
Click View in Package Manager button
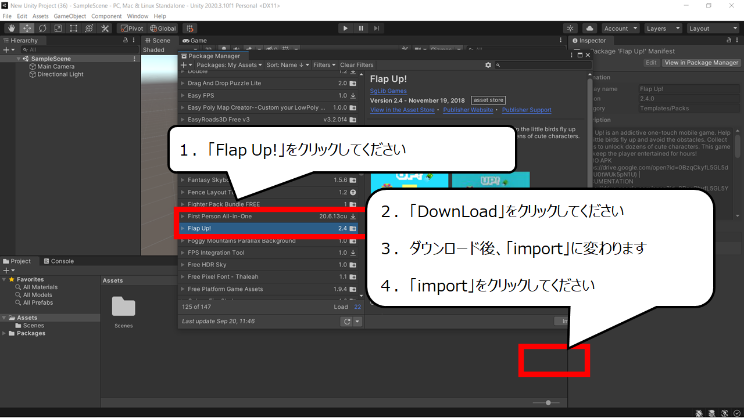pos(701,63)
